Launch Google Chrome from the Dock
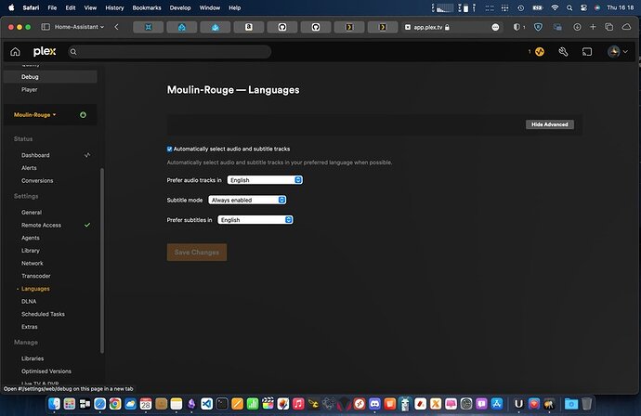Screen dimensions: 641x416 115,404
